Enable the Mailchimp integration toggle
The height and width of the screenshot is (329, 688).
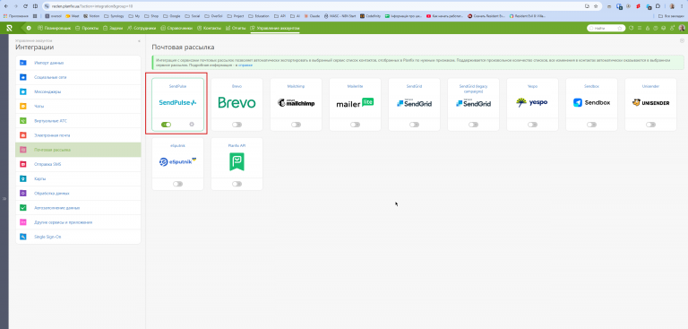[297, 125]
